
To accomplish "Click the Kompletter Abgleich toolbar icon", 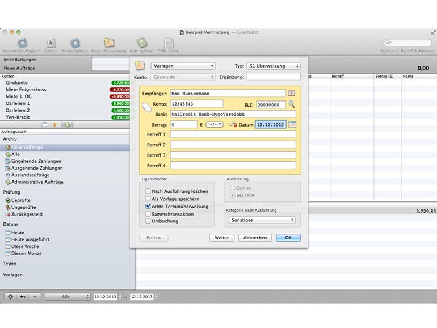I will (22, 43).
